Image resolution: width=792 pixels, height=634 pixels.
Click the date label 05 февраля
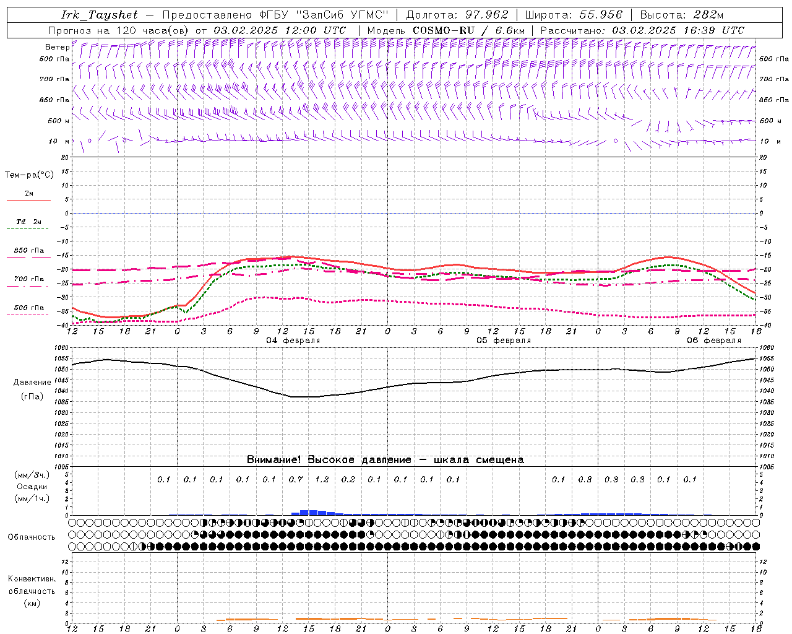point(504,341)
